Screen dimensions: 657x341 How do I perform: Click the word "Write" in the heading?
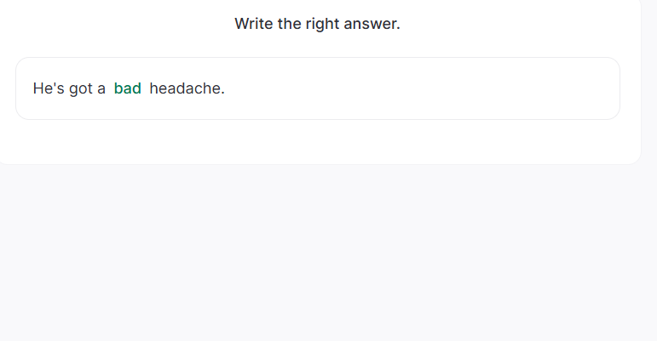click(254, 24)
